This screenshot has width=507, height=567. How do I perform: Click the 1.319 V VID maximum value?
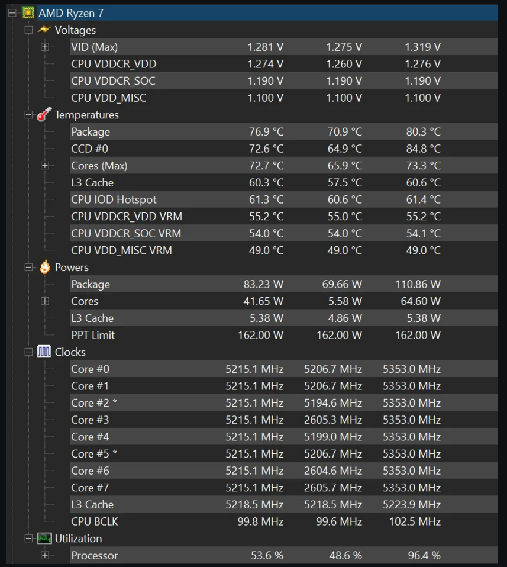point(422,47)
